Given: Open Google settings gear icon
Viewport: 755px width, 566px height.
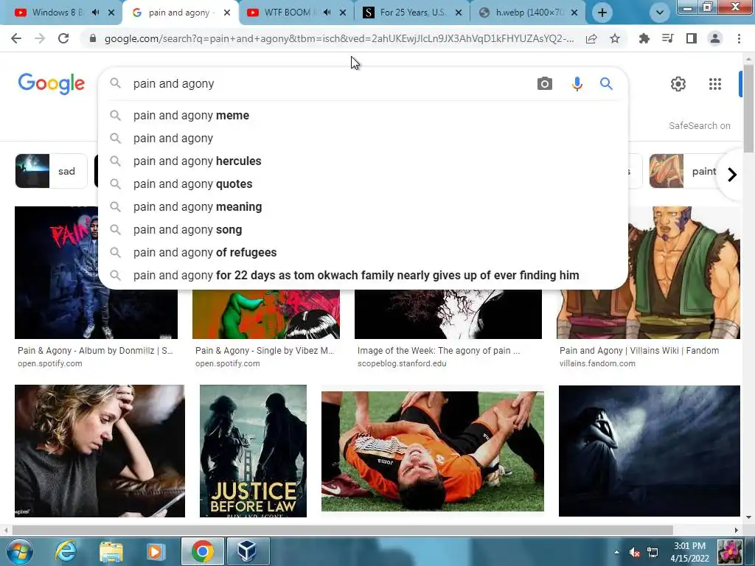Looking at the screenshot, I should pyautogui.click(x=678, y=84).
